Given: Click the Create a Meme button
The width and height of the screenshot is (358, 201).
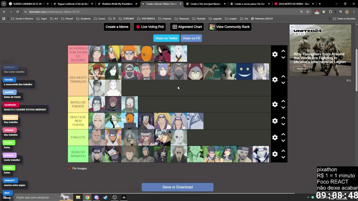Looking at the screenshot, I should 117,27.
